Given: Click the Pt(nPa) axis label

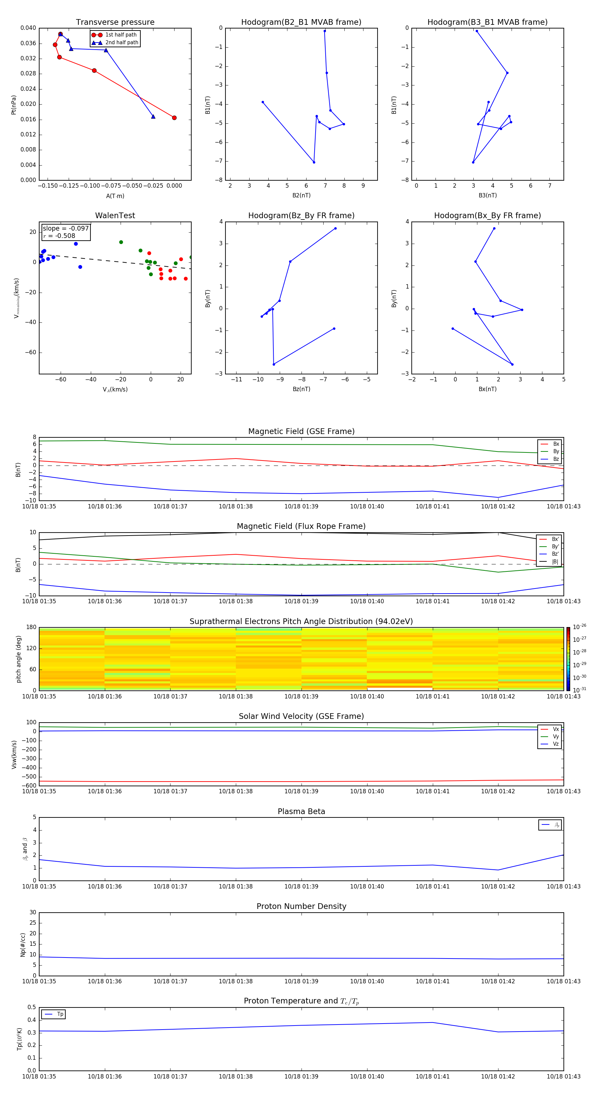Looking at the screenshot, I should pos(13,105).
